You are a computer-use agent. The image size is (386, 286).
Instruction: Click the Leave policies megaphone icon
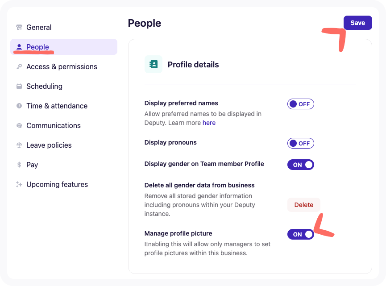pos(18,145)
